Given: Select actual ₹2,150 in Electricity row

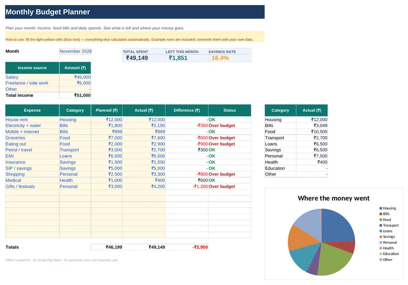Looking at the screenshot, I should [x=144, y=126].
